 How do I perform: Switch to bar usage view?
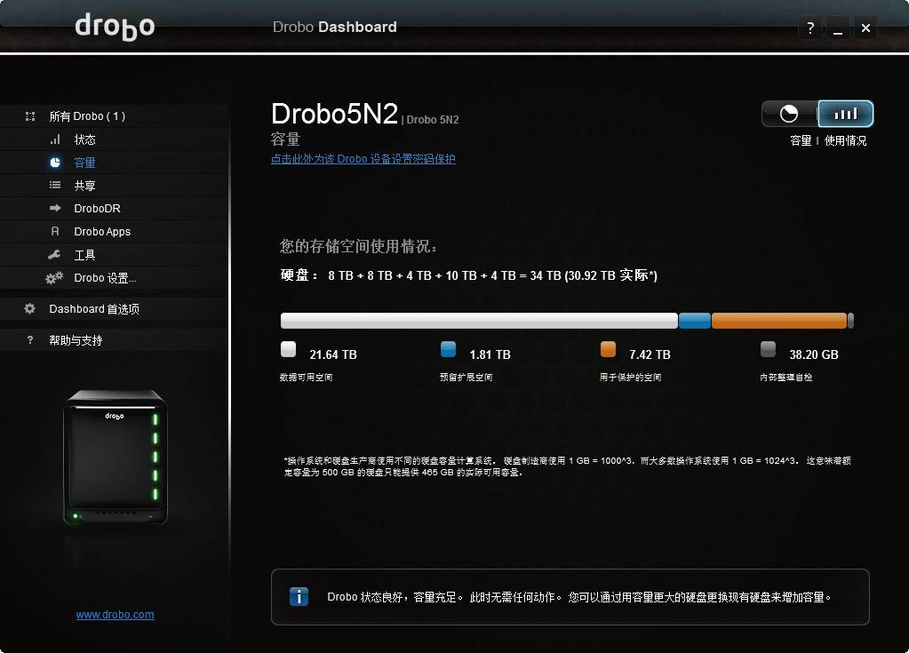(845, 114)
